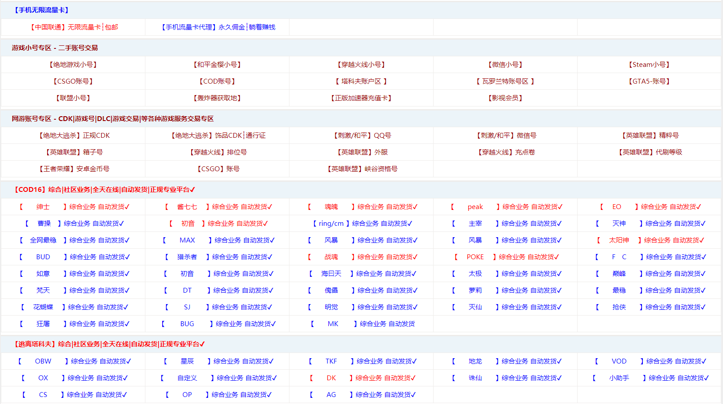Open the 全网最稳 综合业务 link
The width and height of the screenshot is (723, 404).
tap(74, 240)
